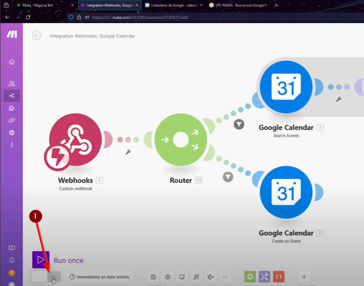Reload the page with the refresh icon

[28, 17]
